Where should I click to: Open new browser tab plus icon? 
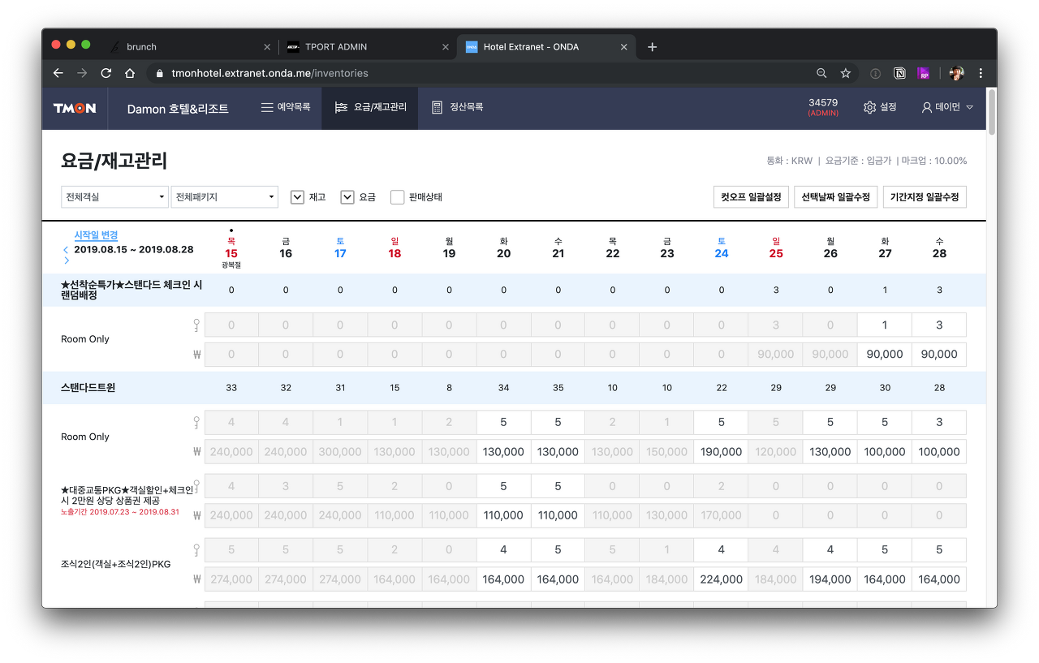652,47
